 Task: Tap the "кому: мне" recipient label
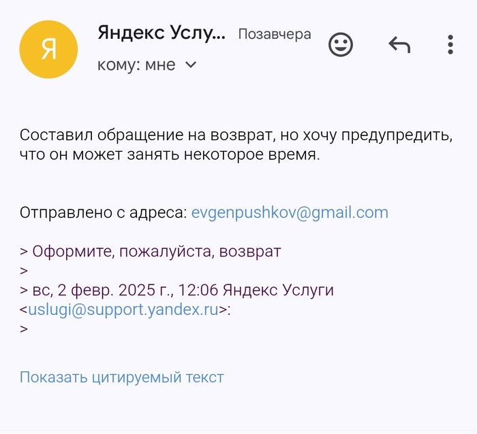(x=136, y=65)
